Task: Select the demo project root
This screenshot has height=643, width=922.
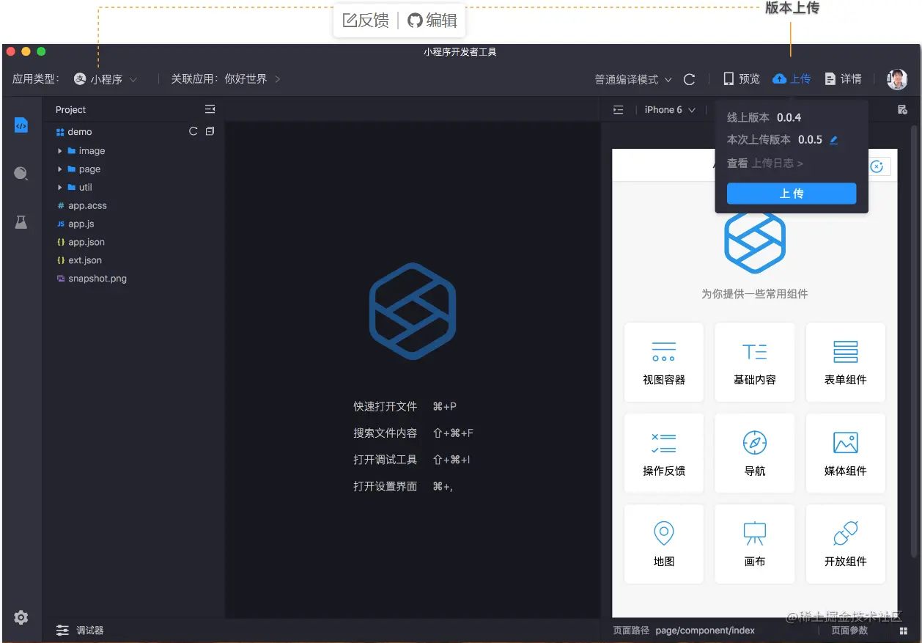Action: 74,132
